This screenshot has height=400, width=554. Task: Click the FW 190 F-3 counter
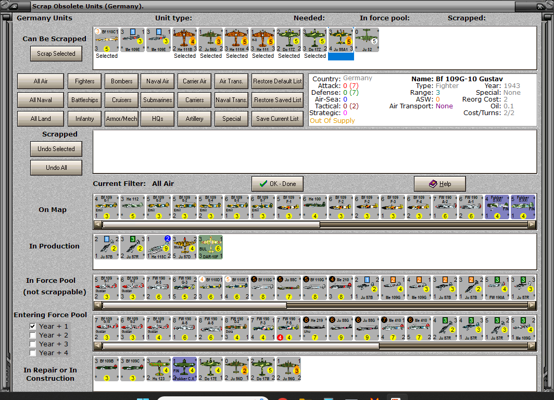(262, 329)
